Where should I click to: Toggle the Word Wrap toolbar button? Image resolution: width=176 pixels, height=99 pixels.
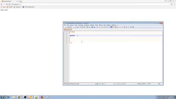pos(107,27)
